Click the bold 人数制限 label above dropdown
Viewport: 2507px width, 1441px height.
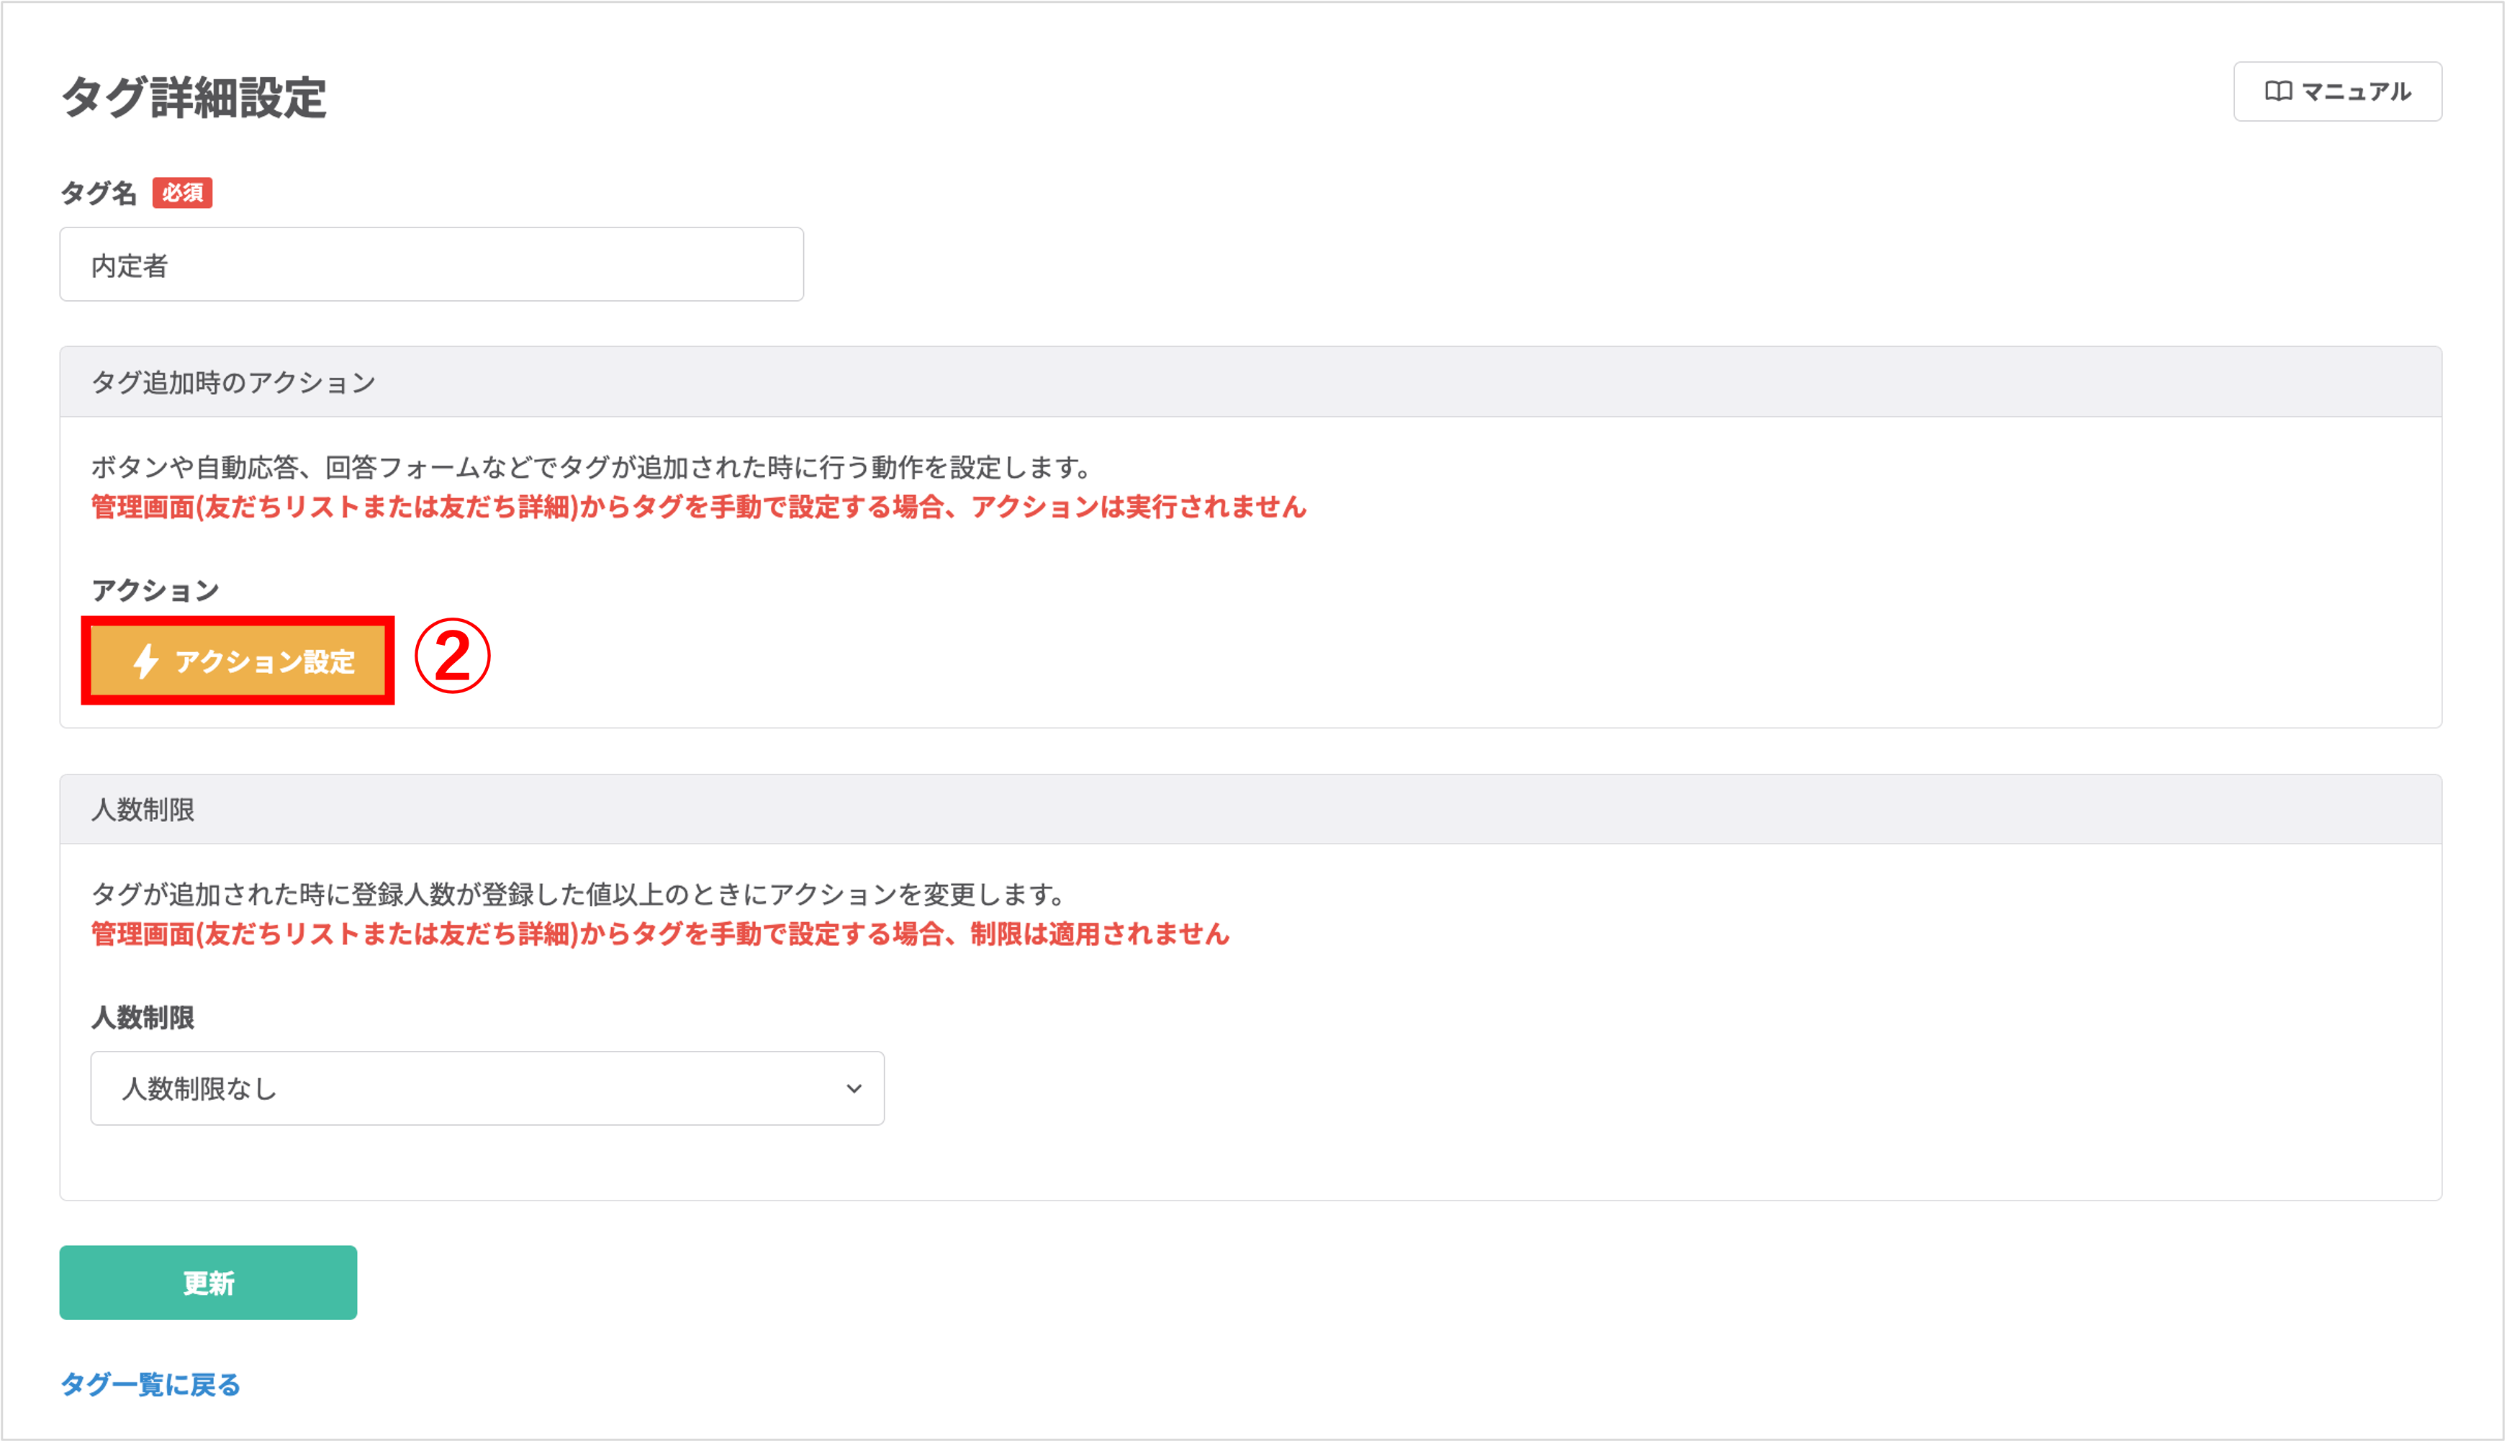143,1018
